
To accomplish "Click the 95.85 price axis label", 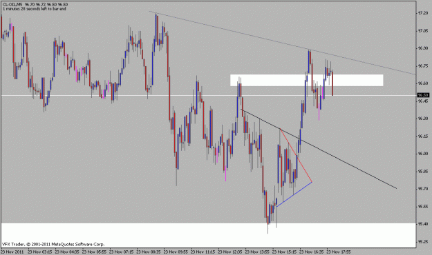I will pyautogui.click(x=423, y=171).
